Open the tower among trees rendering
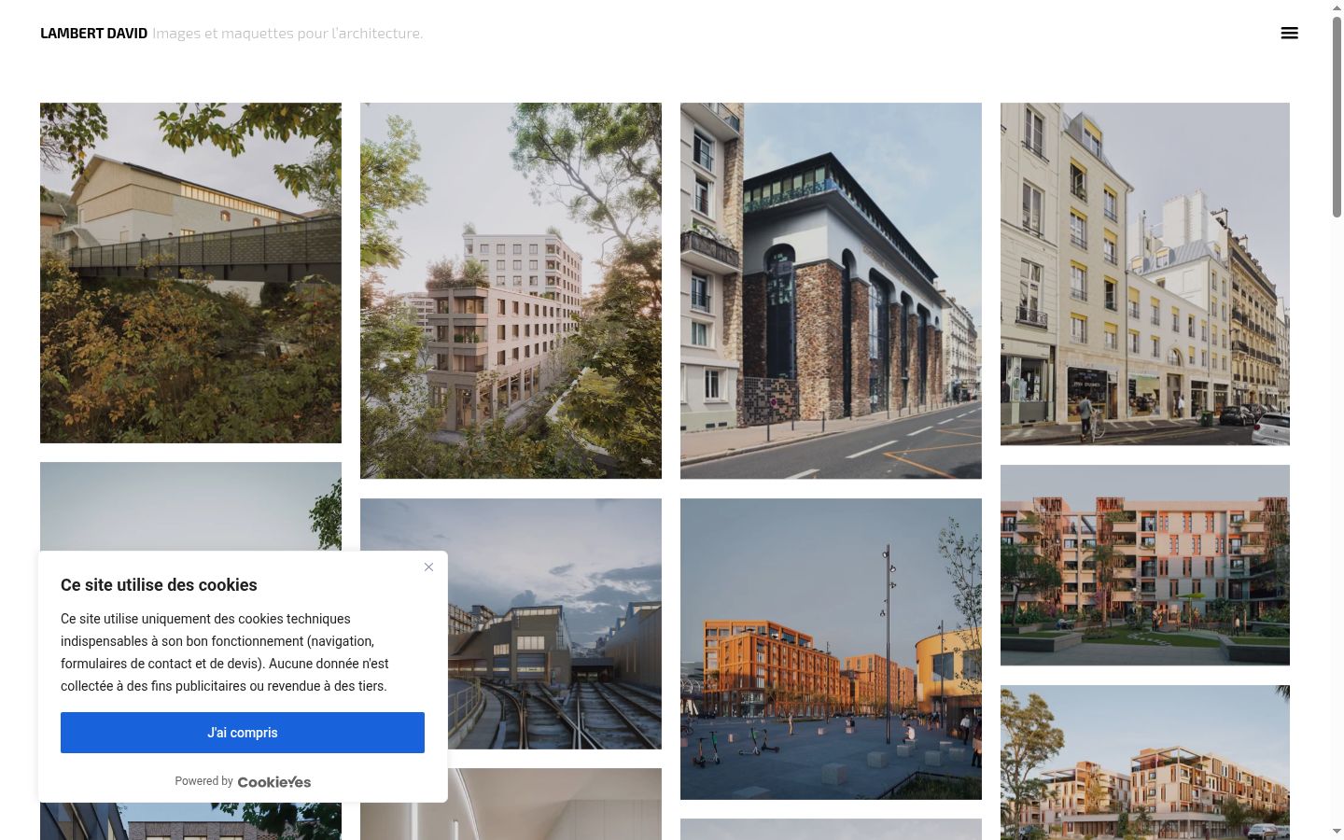1344x840 pixels. point(511,290)
